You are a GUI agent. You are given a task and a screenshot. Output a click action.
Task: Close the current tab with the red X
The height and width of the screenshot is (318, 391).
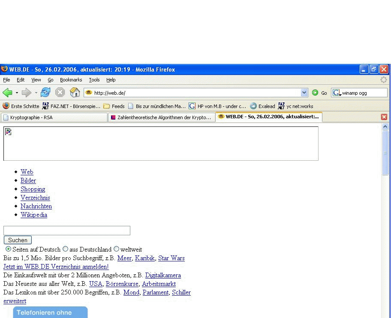point(384,117)
